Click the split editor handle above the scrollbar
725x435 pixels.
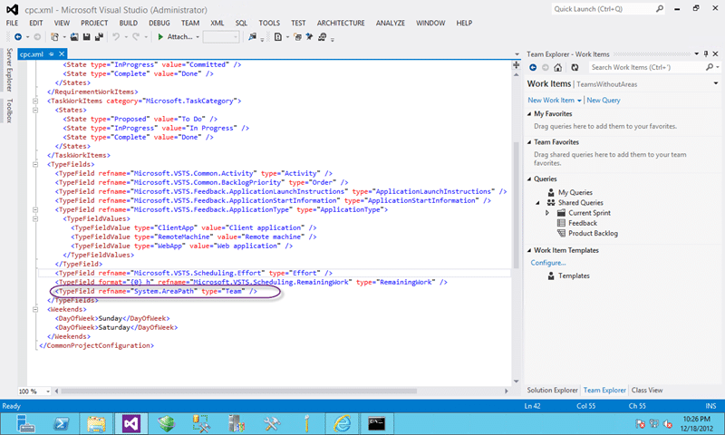(516, 65)
